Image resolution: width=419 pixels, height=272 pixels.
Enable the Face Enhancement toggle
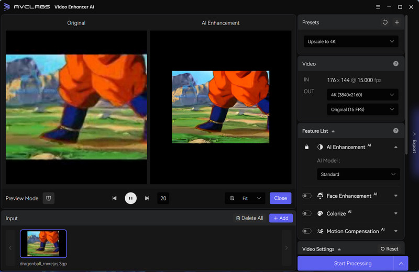tap(307, 196)
